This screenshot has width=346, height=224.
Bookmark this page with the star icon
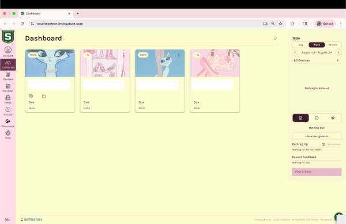(x=280, y=24)
